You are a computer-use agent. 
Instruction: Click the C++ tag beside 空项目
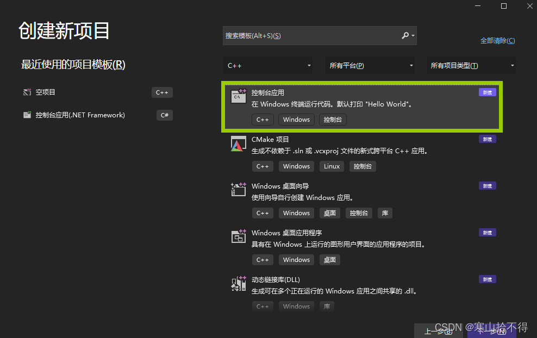[162, 92]
